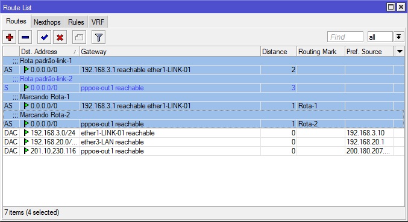The height and width of the screenshot is (222, 408).
Task: Select the 'Rota padrão-link-1' comment row
Action: tap(204, 61)
